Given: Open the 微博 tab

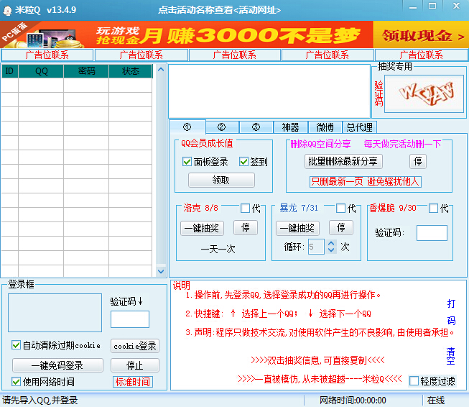Looking at the screenshot, I should [x=325, y=127].
